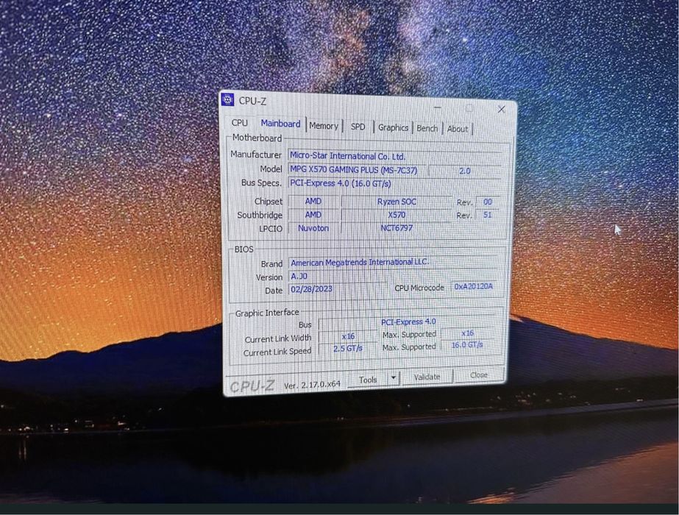Click the LPCIO Nuvoton field

tap(313, 228)
